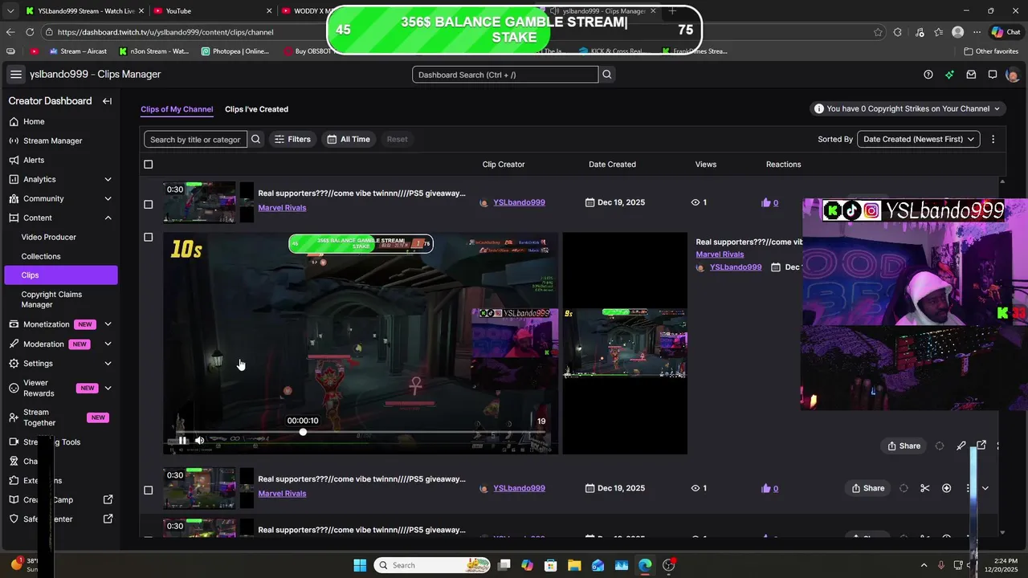Open the hamburger navigation menu

pos(16,75)
